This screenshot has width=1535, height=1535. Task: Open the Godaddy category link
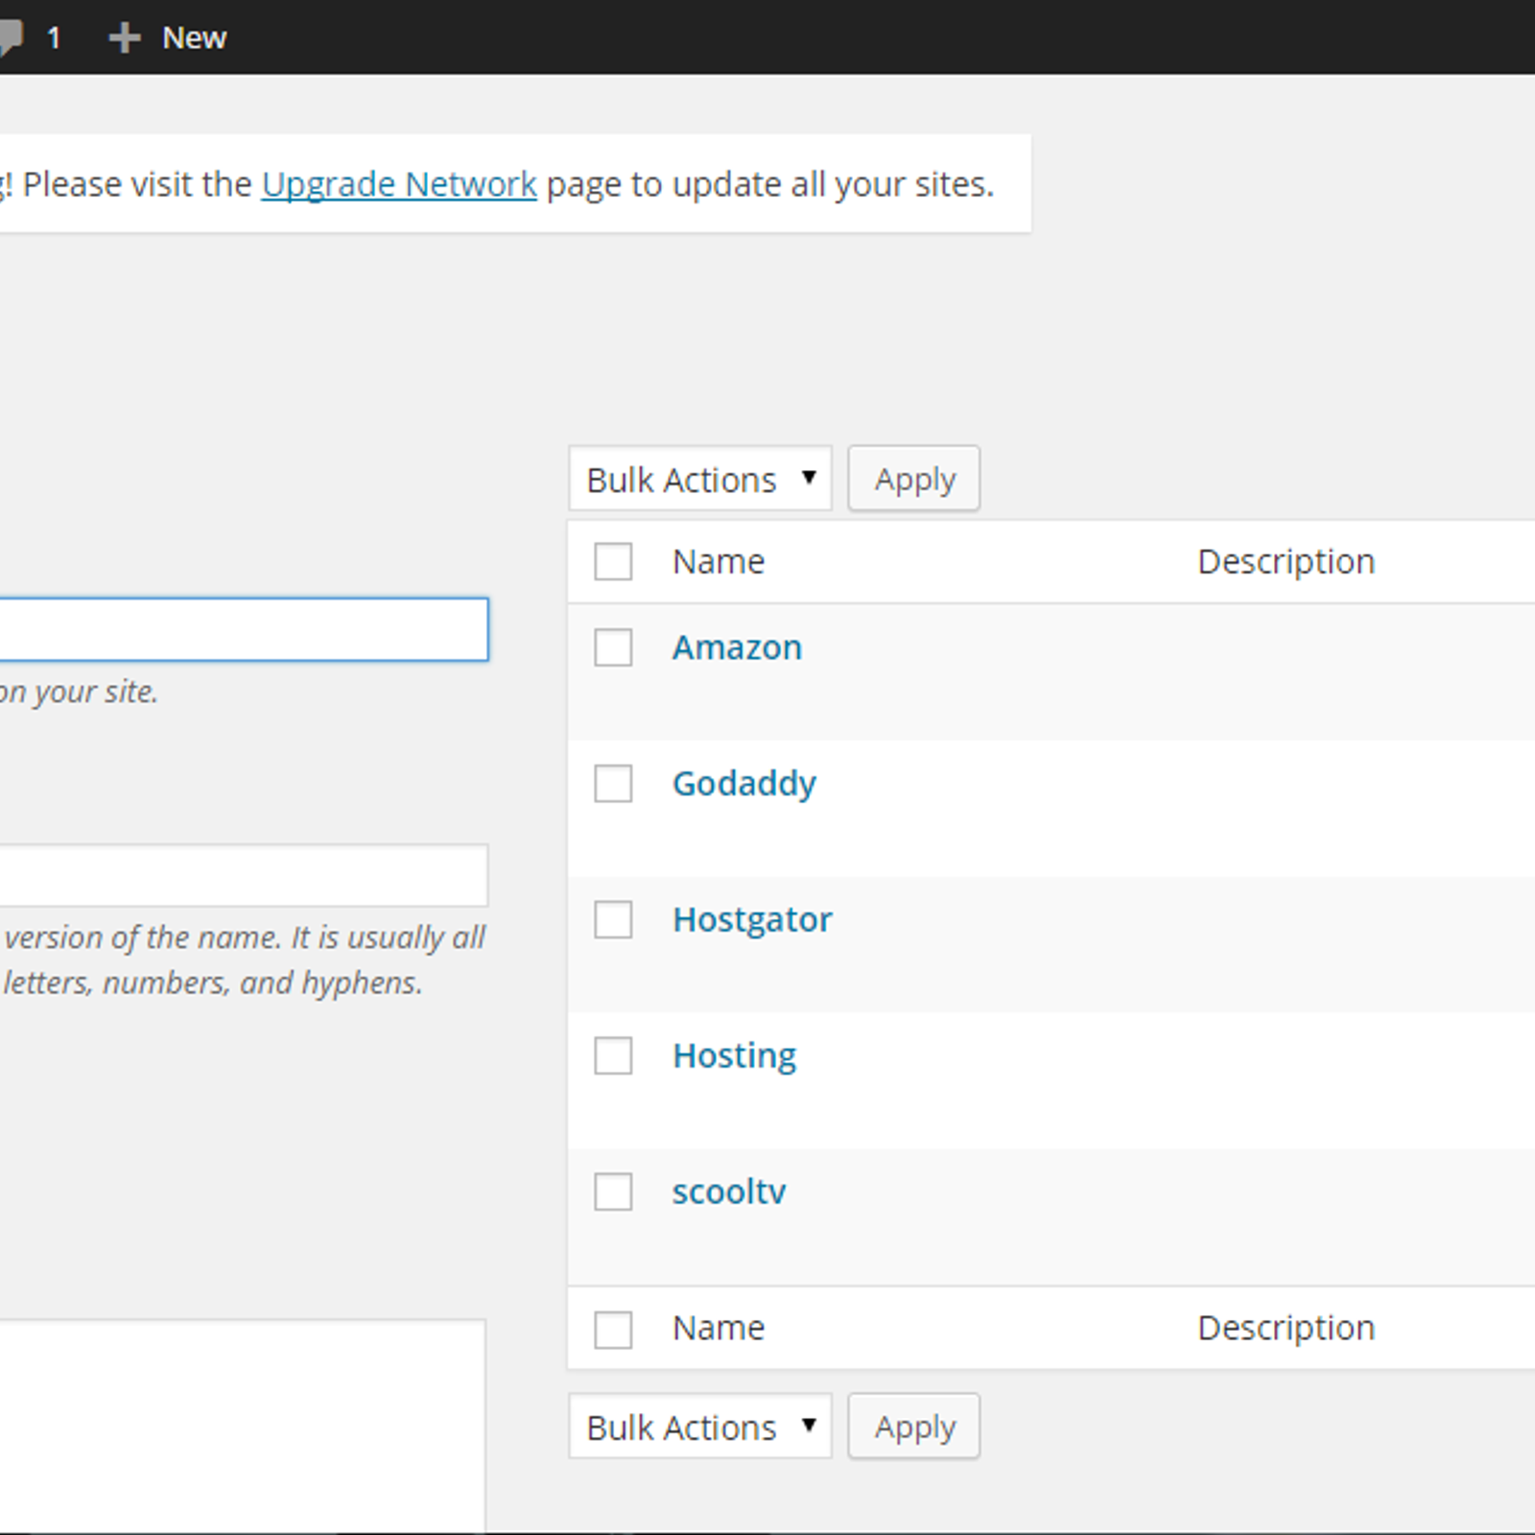[x=744, y=784]
